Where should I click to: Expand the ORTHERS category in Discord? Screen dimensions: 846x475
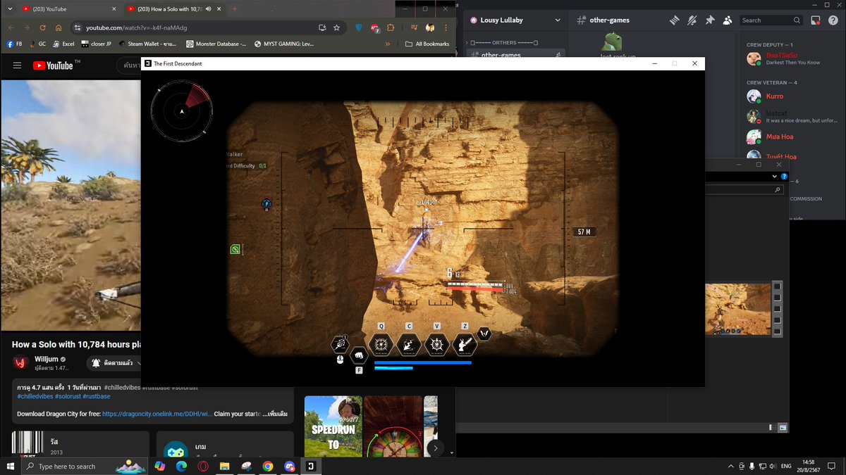(503, 43)
